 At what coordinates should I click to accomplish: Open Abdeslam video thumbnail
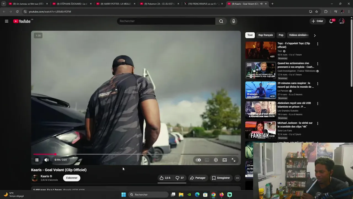pos(261,110)
